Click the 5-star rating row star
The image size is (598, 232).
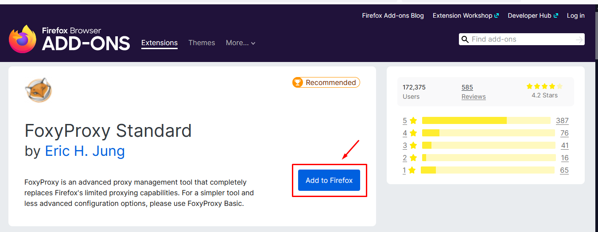pos(413,121)
